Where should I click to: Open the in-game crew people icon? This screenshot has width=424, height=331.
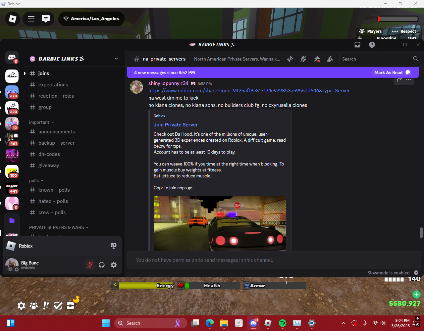point(33,306)
